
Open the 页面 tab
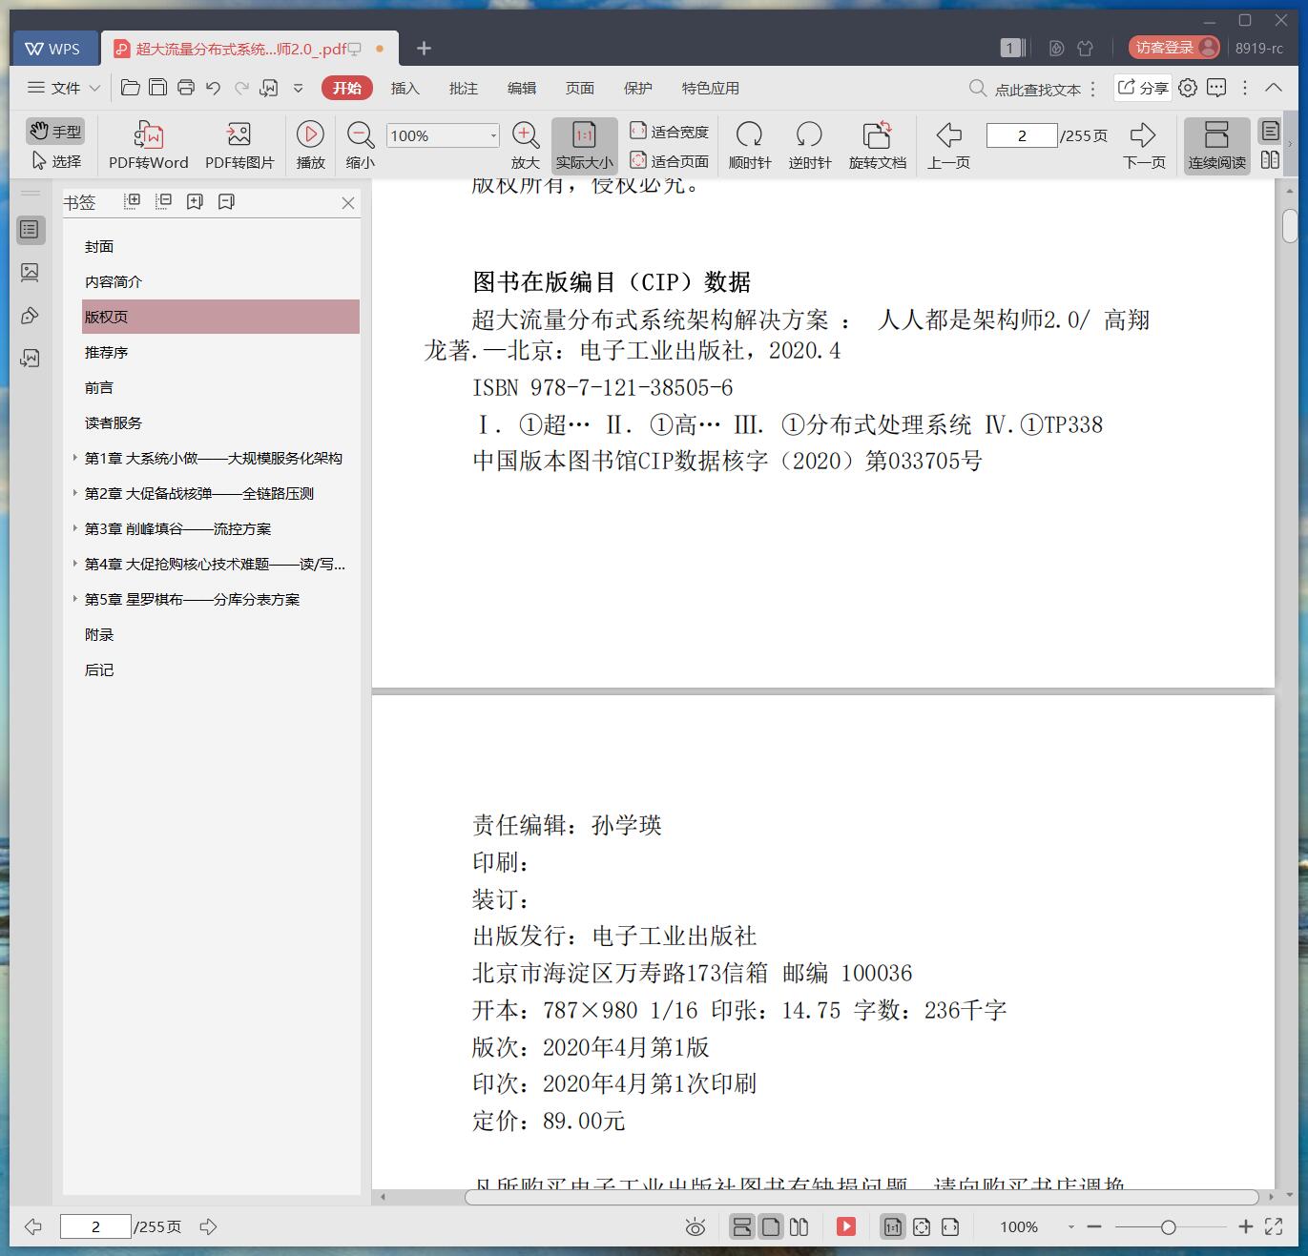coord(579,88)
